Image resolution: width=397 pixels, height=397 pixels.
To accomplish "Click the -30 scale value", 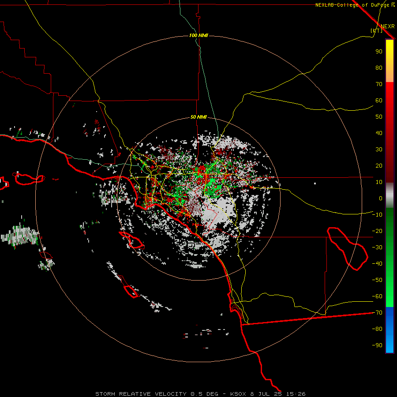I will [x=377, y=247].
